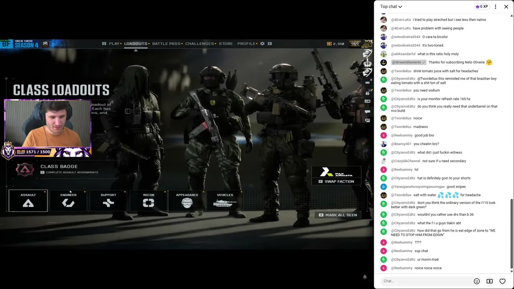The image size is (514, 289).
Task: Open the Loadouts tab
Action: click(136, 43)
